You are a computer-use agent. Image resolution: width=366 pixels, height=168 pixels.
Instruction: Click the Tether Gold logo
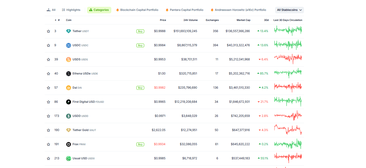(x=69, y=130)
